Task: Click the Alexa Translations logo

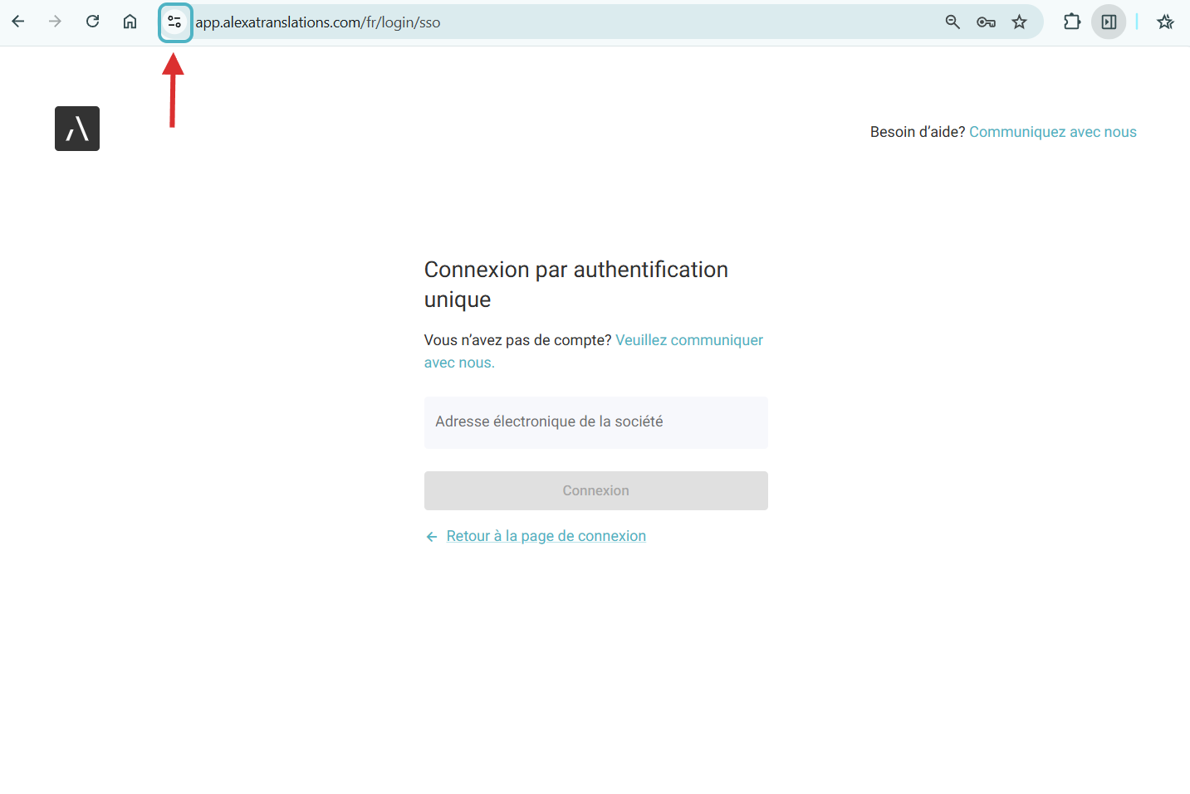Action: pos(77,129)
